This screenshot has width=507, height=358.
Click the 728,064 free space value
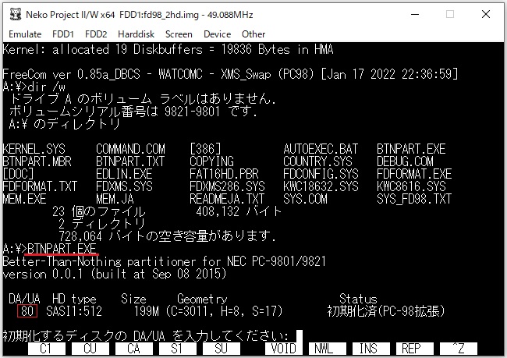click(x=80, y=236)
